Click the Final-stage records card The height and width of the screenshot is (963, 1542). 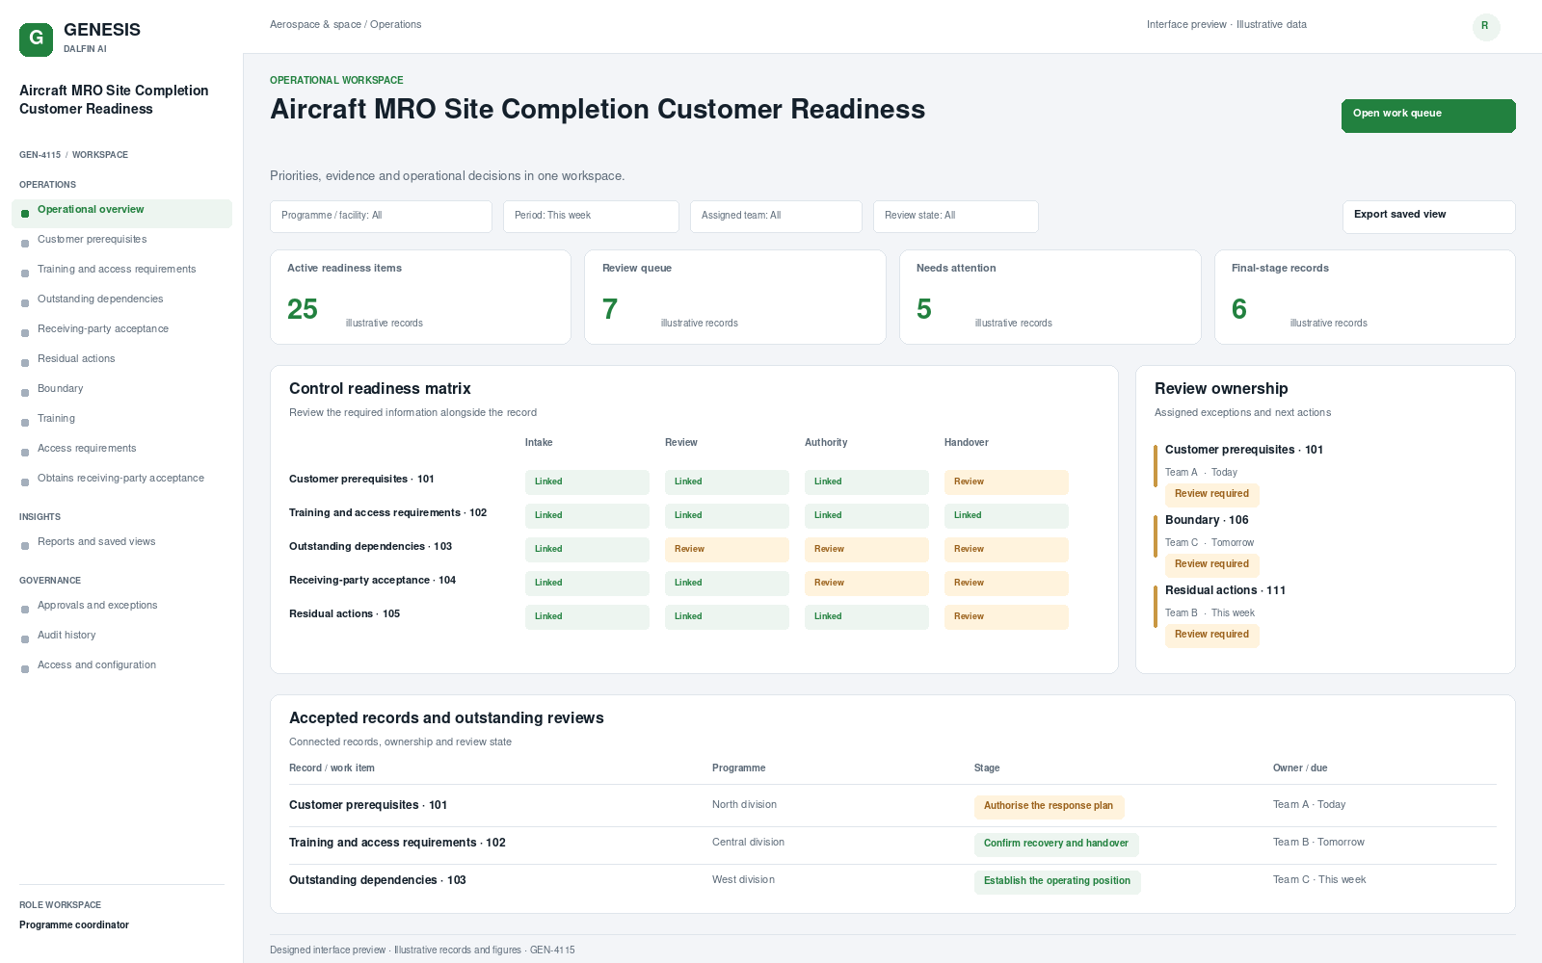pos(1365,297)
